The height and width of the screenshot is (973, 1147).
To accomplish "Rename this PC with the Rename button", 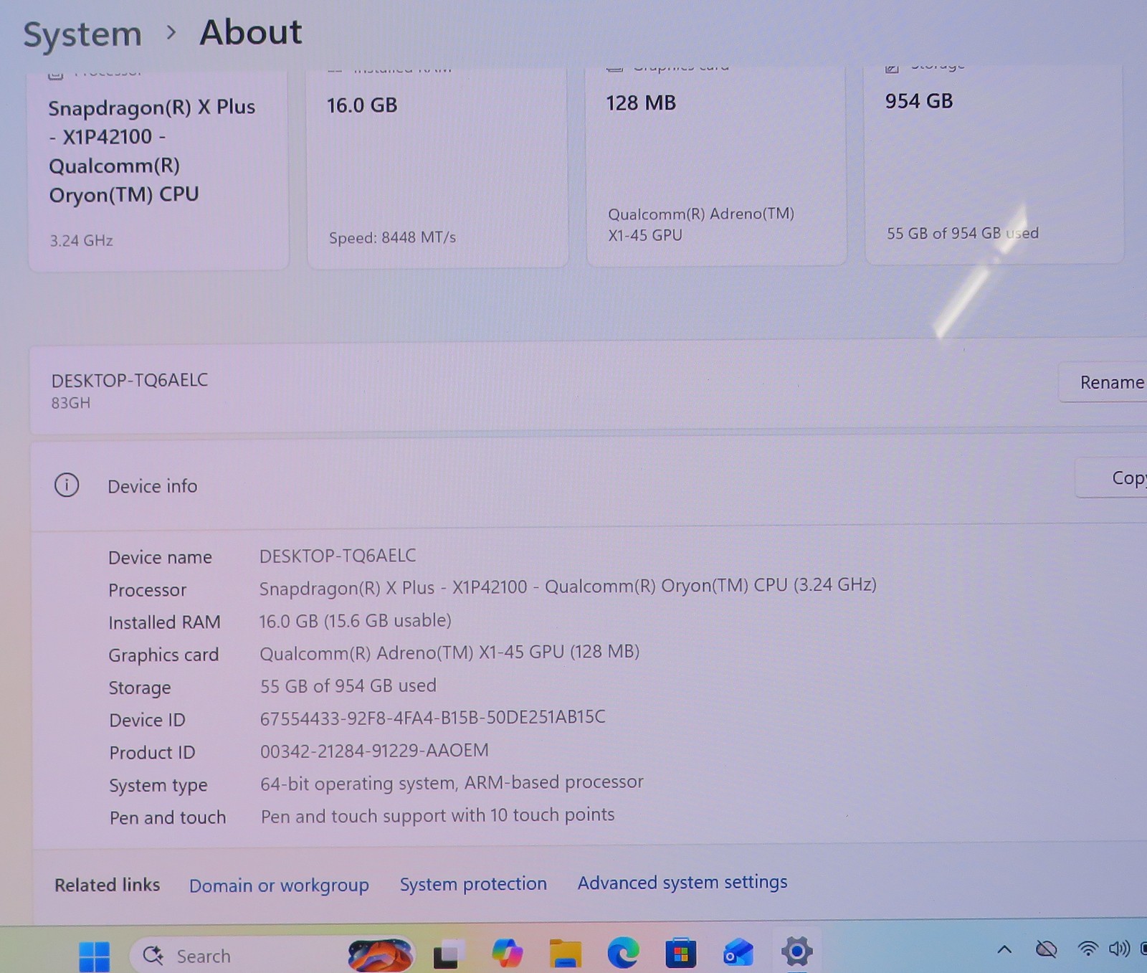I will (1103, 382).
